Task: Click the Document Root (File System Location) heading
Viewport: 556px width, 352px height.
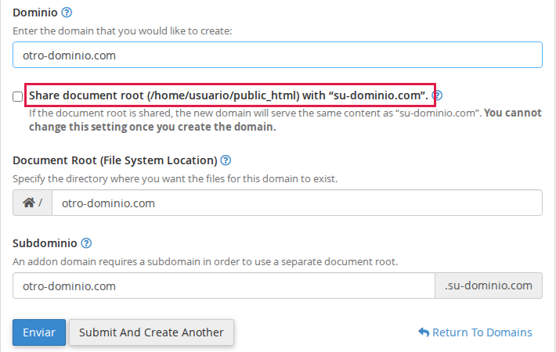Action: tap(115, 160)
